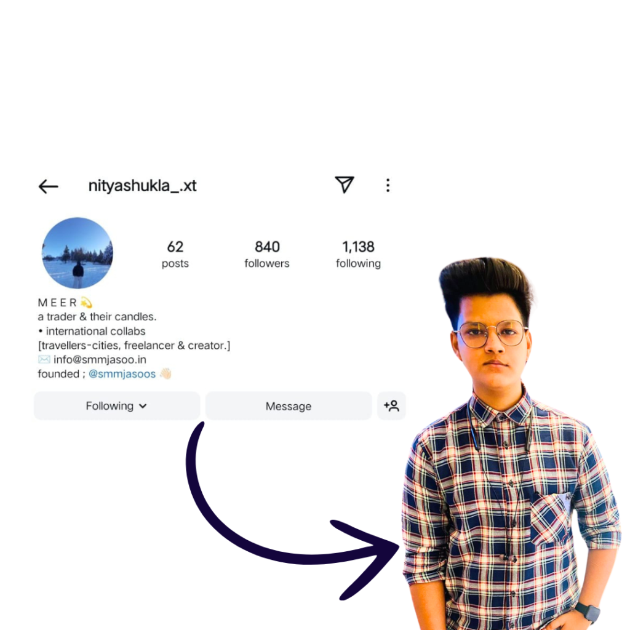Open the @smmjasoos profile link

point(122,373)
